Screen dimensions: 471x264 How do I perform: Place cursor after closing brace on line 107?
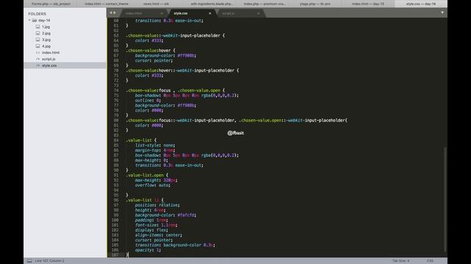coord(129,254)
